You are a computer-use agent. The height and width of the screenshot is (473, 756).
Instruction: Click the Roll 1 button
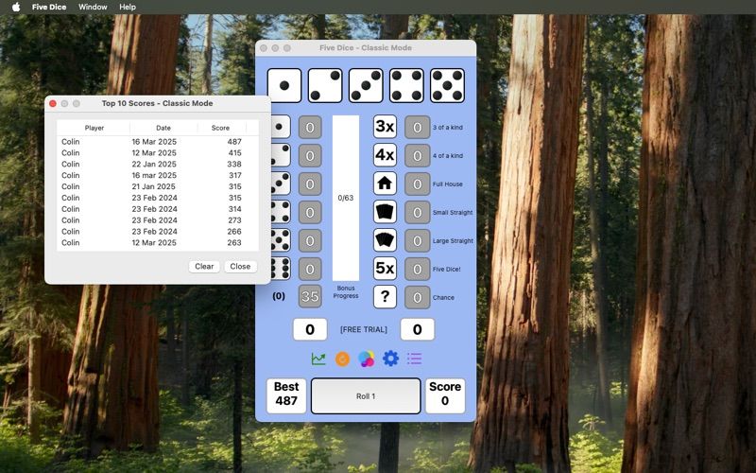click(366, 396)
